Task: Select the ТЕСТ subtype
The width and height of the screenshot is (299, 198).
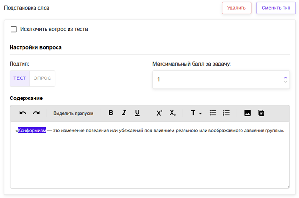Action: click(x=20, y=78)
